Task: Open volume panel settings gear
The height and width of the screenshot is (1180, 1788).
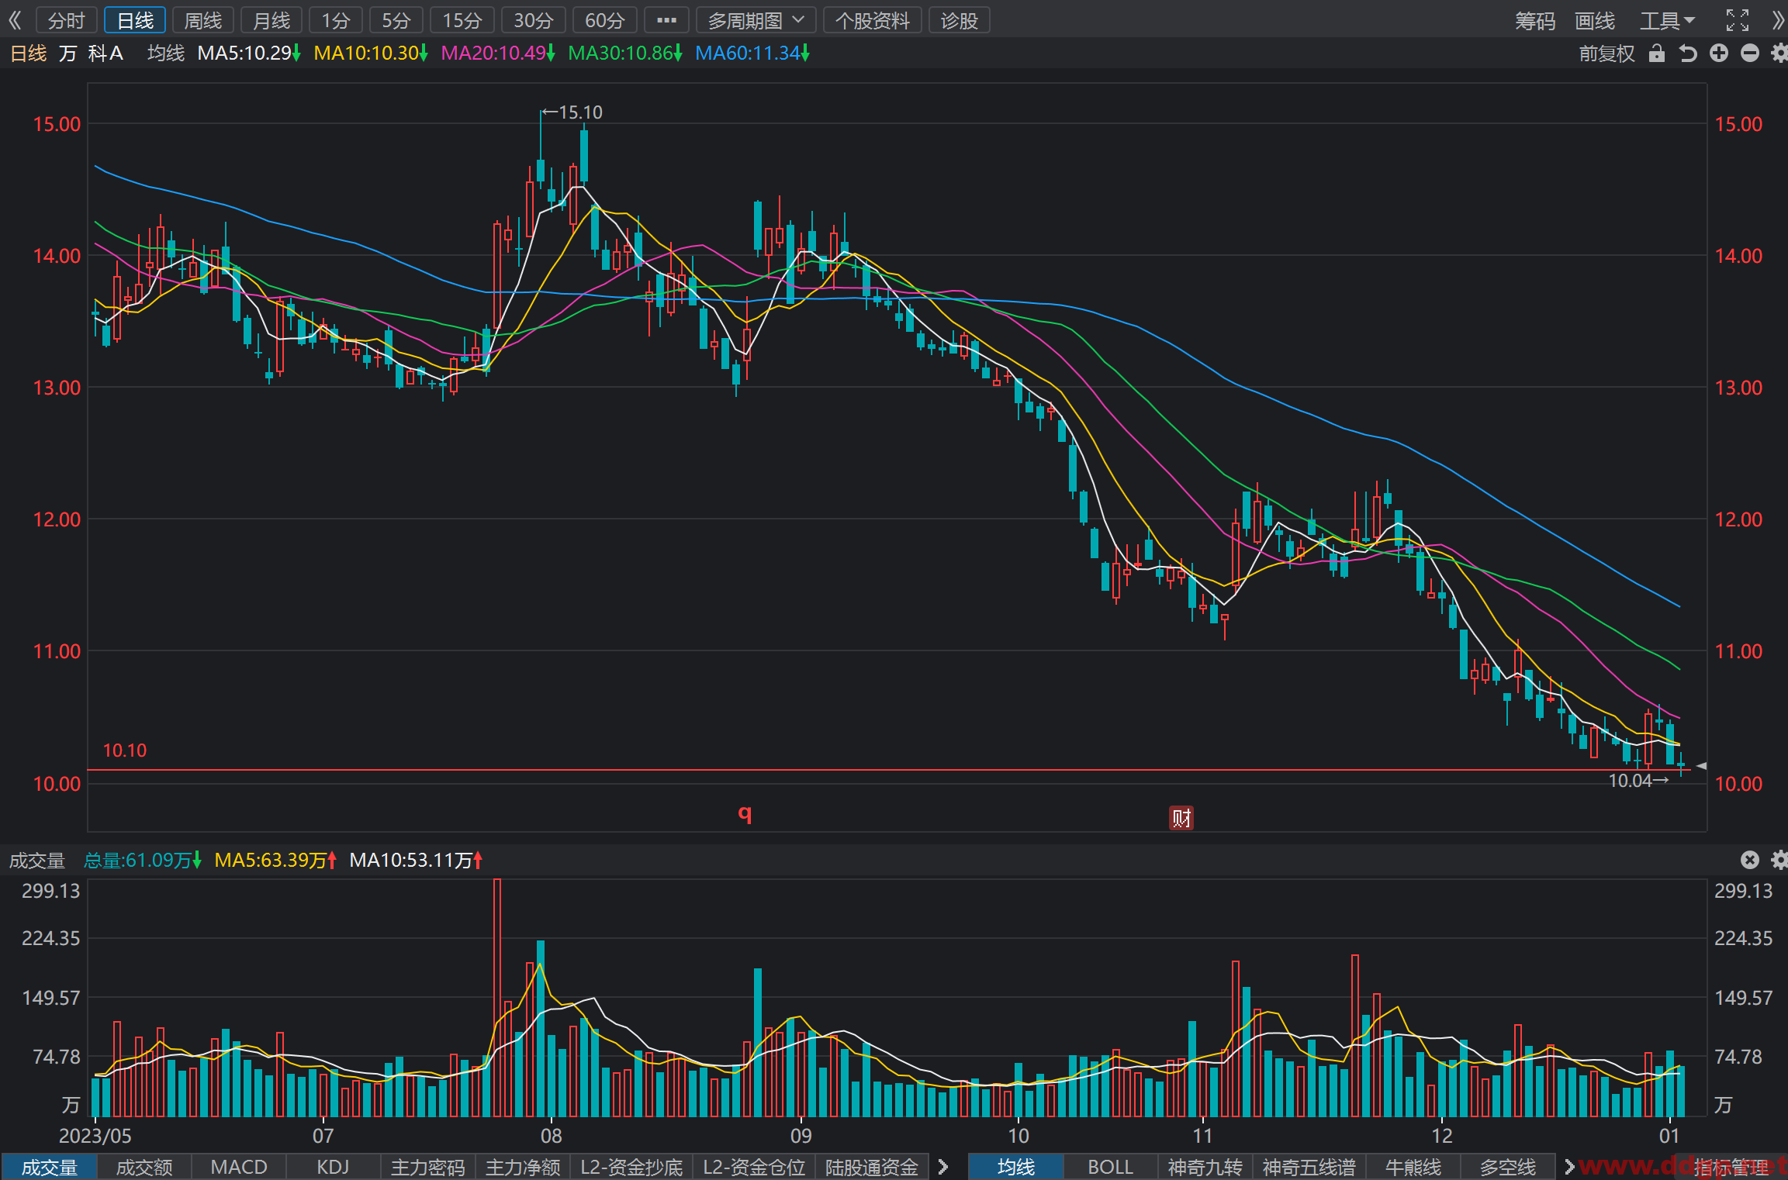Action: pos(1779,859)
